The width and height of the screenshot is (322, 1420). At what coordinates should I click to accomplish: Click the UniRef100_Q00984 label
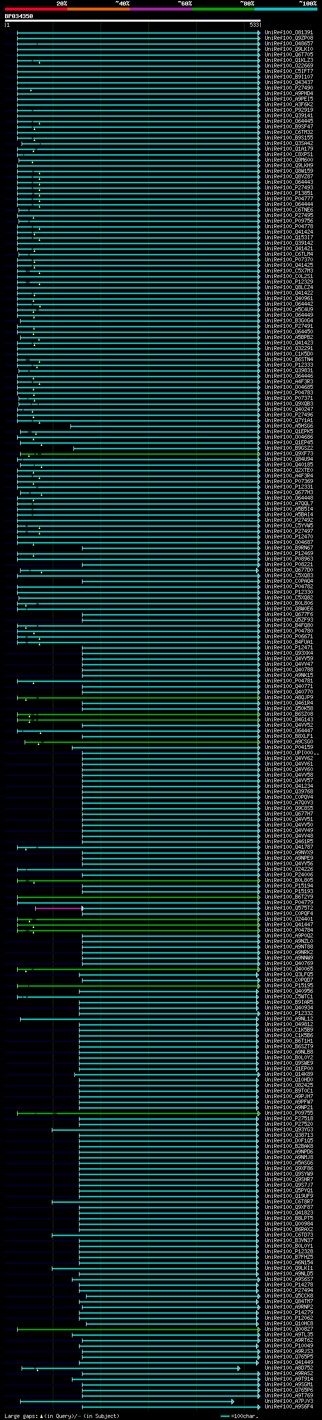pyautogui.click(x=289, y=1224)
